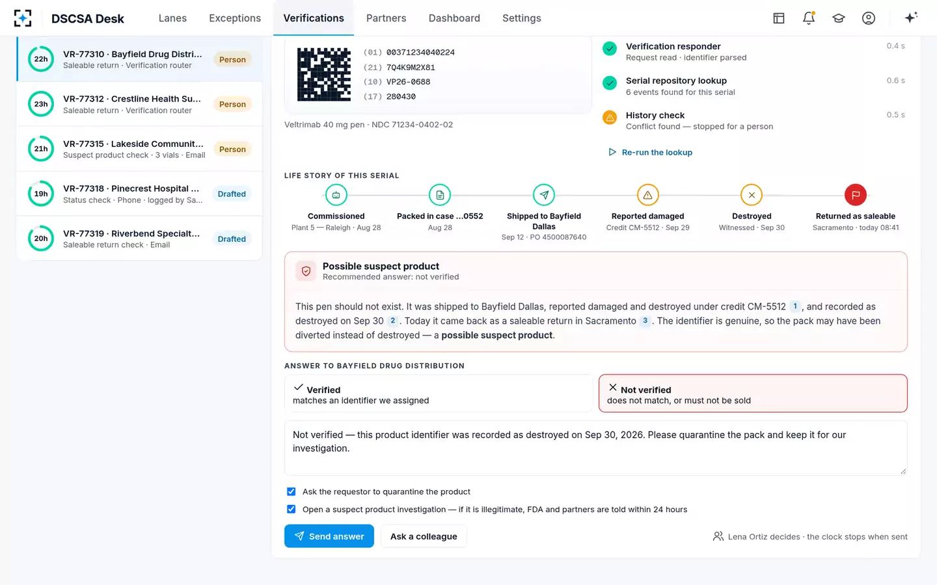Click the Person badge on VR-77315
The image size is (937, 585).
pos(232,149)
